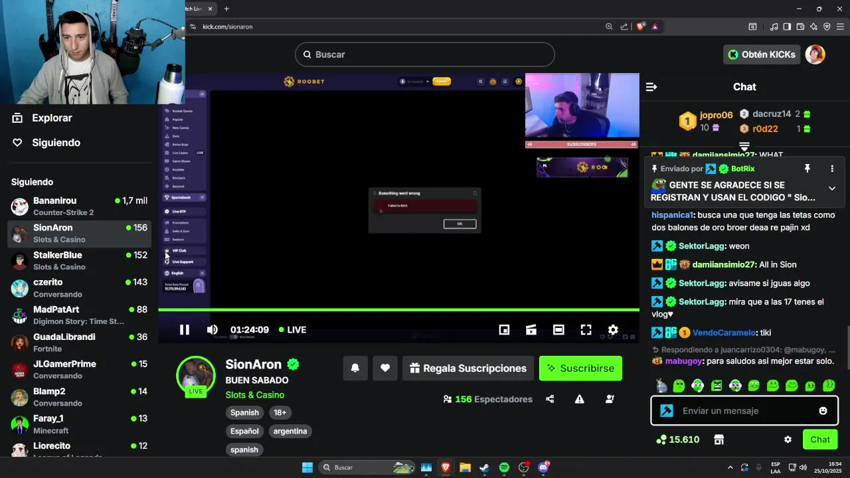Collapse the chat panel icon
This screenshot has width=850, height=478.
(651, 87)
